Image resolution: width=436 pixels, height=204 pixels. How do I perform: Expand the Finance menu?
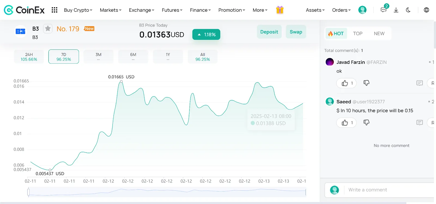pyautogui.click(x=200, y=10)
